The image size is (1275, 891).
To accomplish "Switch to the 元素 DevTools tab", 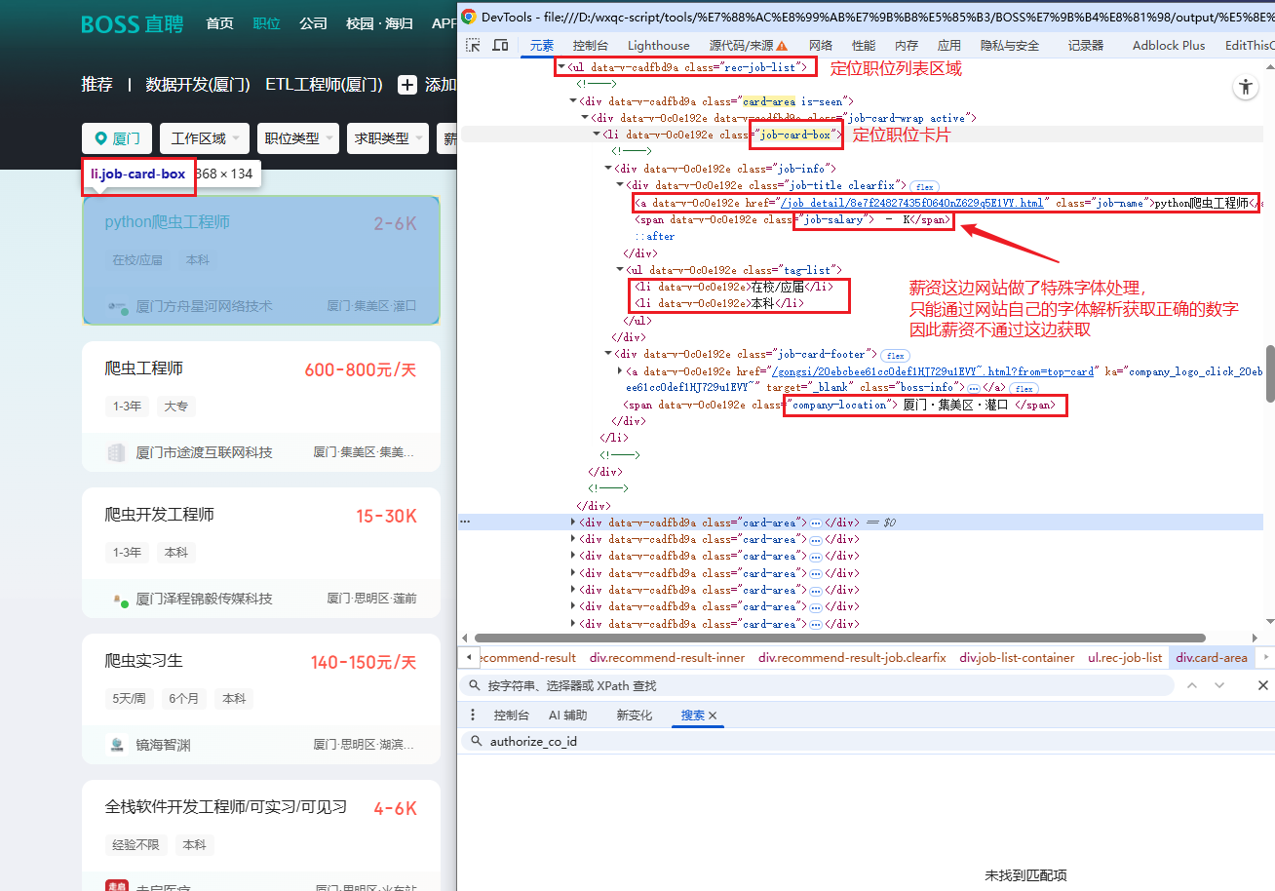I will [541, 45].
